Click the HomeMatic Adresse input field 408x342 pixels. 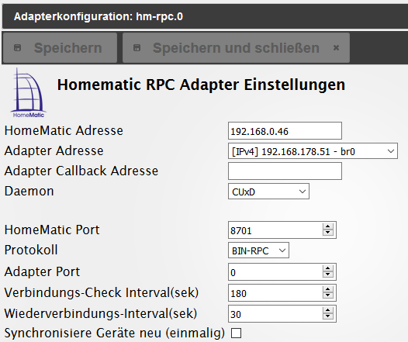(285, 130)
